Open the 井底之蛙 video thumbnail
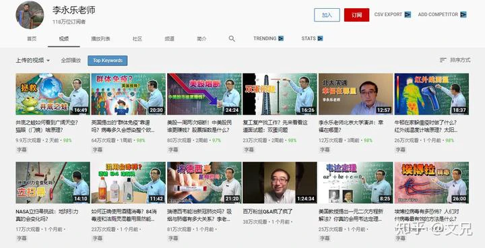 pyautogui.click(x=53, y=94)
